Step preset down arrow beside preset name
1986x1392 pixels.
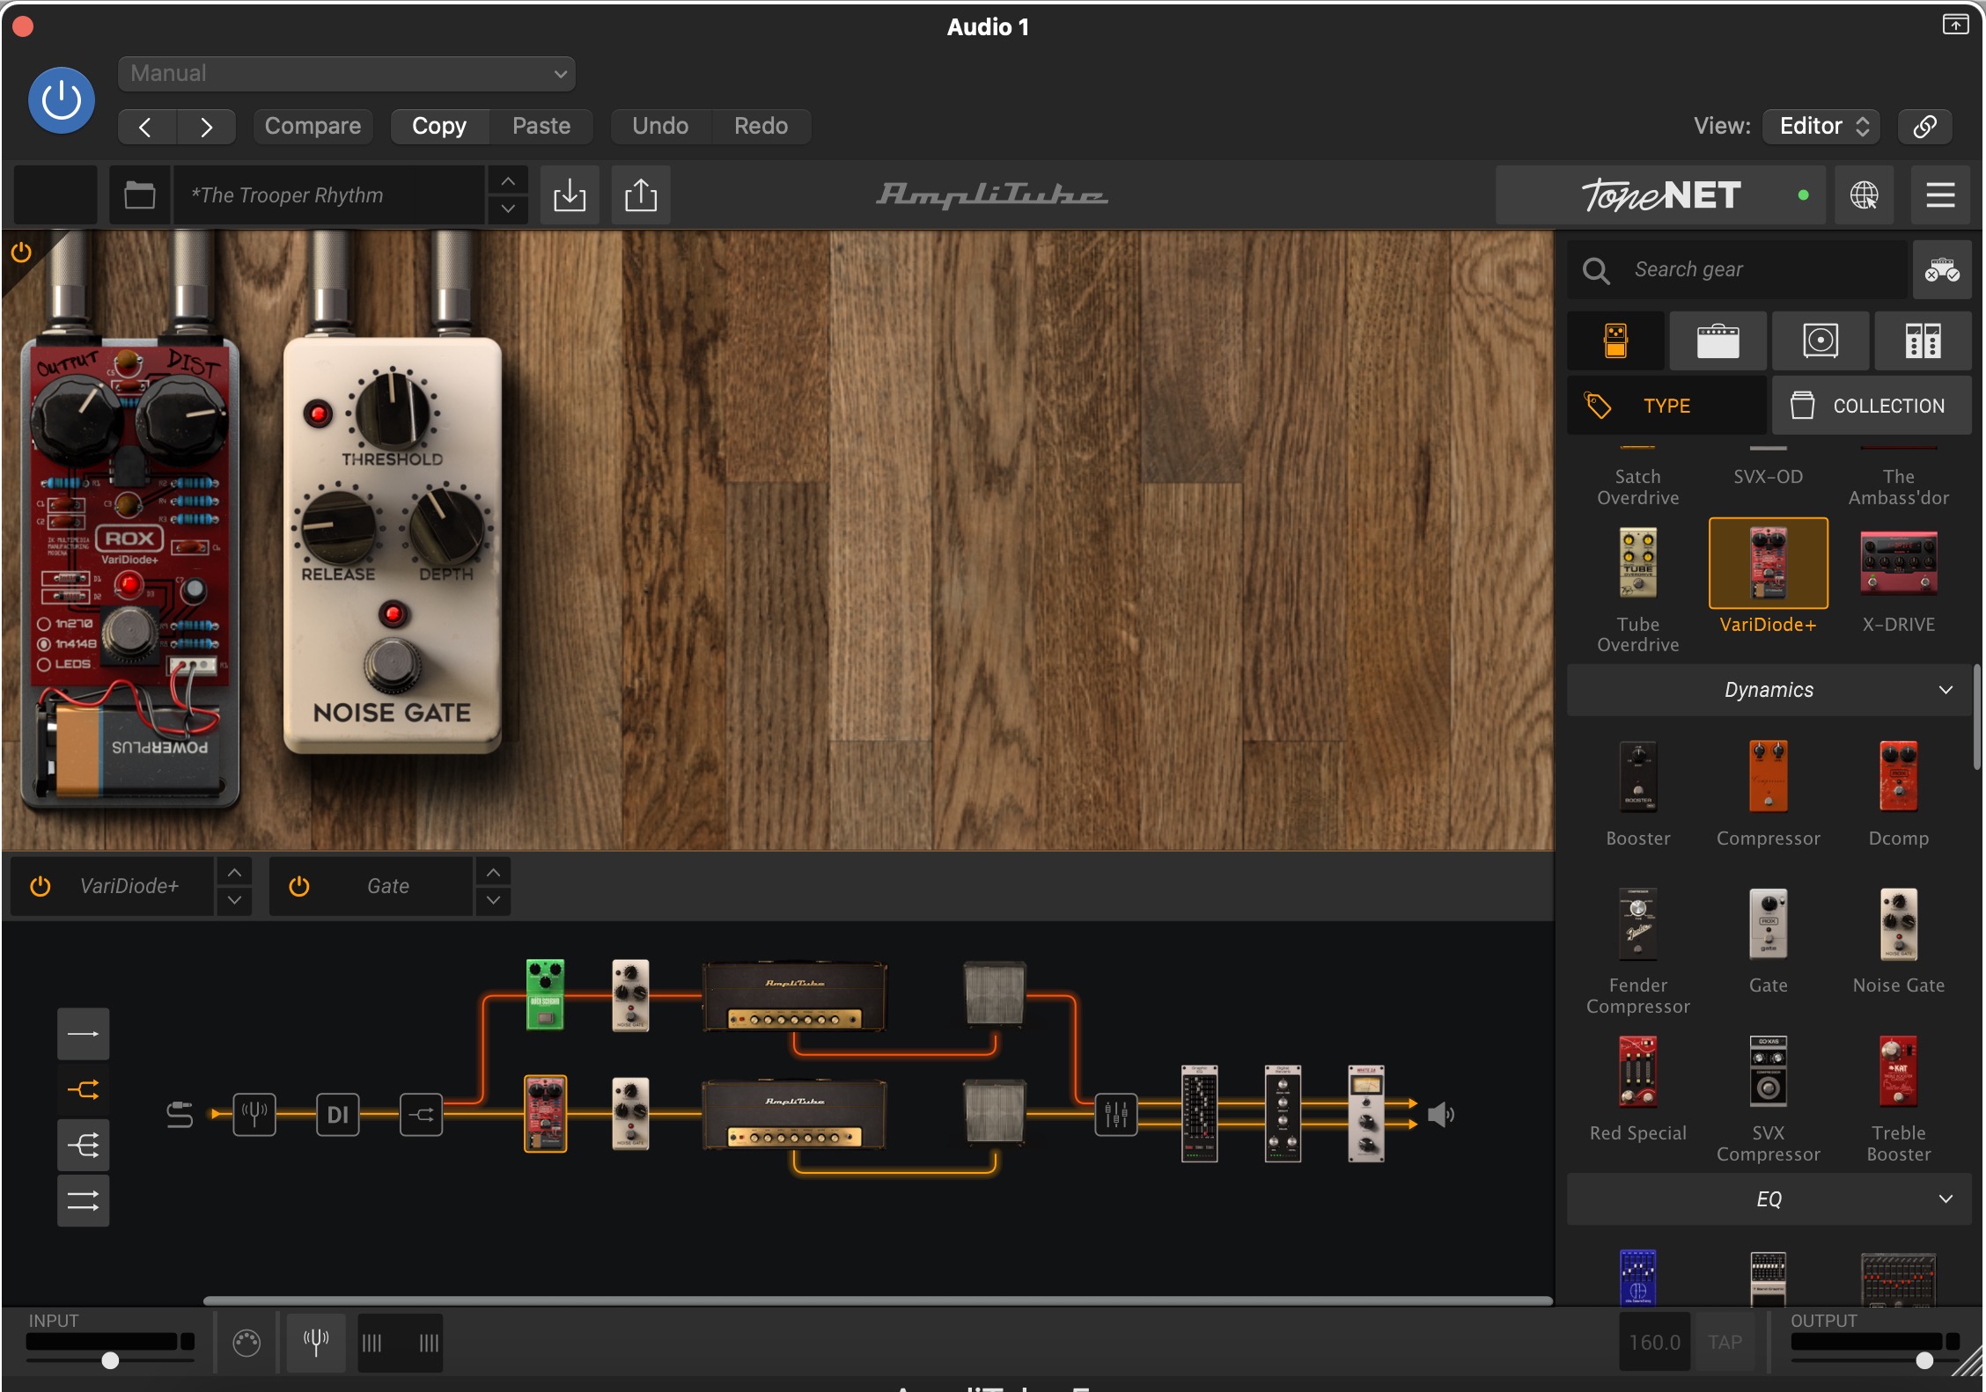[508, 209]
